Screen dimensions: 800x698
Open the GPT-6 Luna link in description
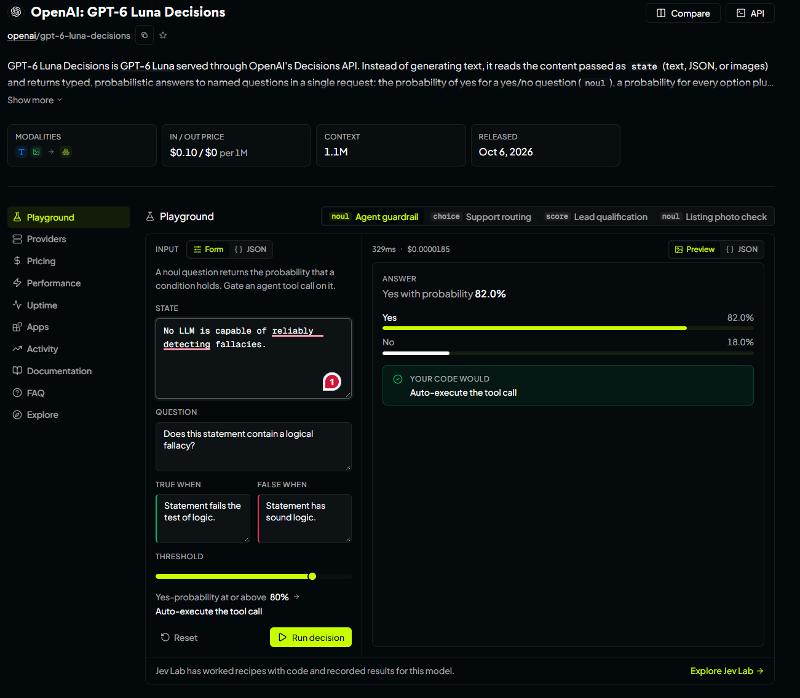[147, 66]
